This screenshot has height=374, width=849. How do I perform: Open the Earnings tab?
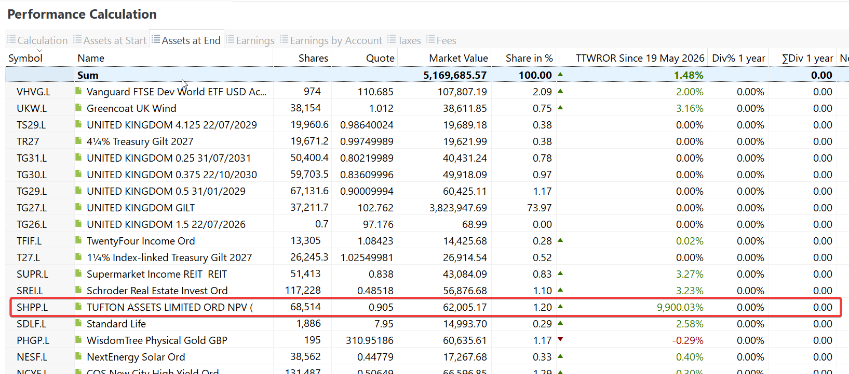pos(250,40)
